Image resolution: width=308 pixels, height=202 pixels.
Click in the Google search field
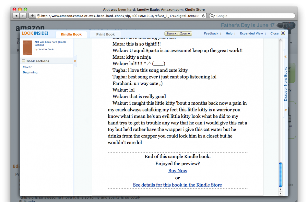point(254,16)
